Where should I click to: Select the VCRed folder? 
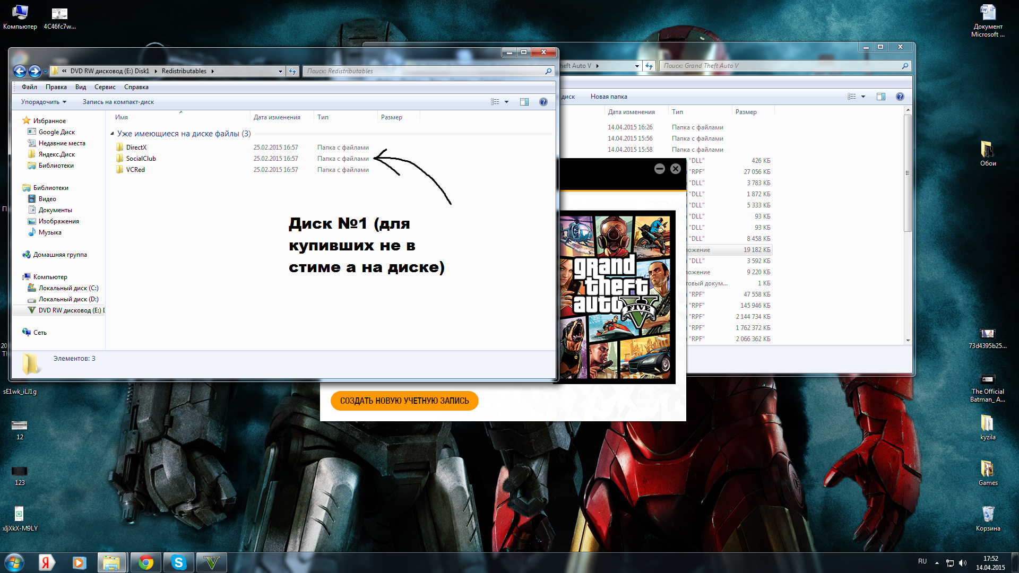[135, 170]
